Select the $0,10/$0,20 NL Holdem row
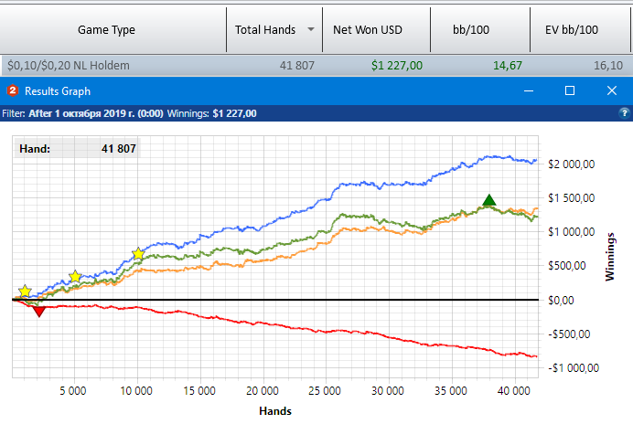633x424 pixels. pos(316,66)
